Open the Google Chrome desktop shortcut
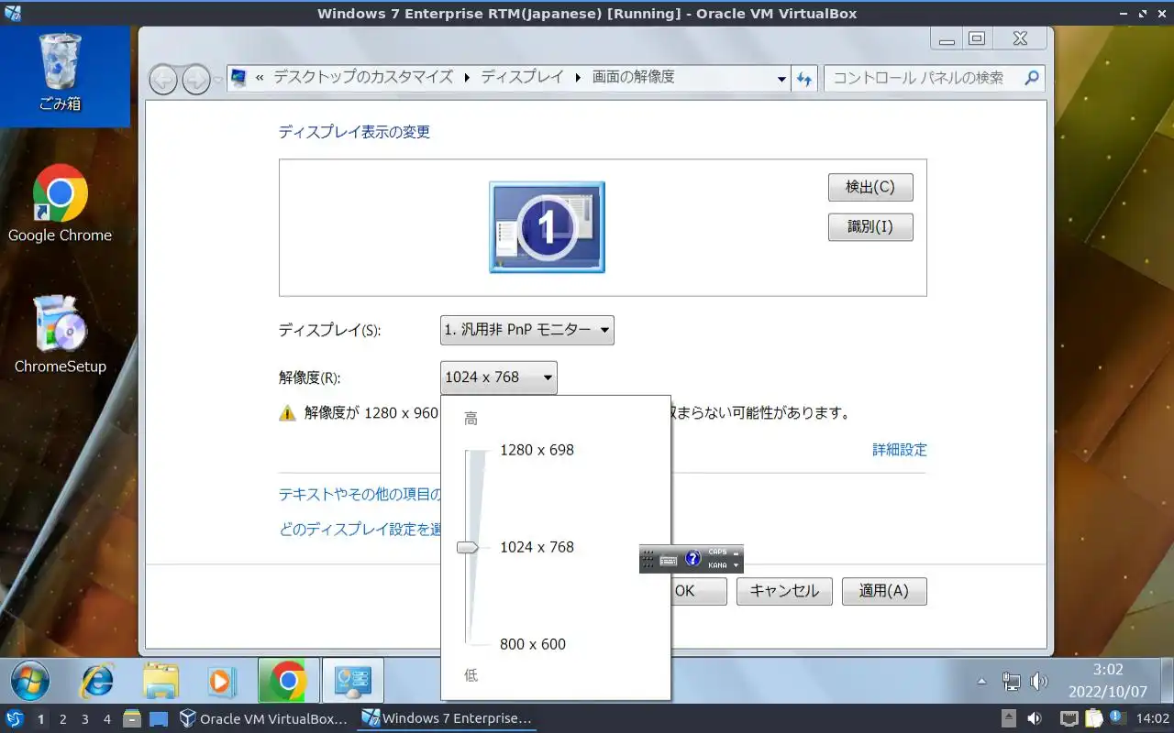The image size is (1174, 733). click(x=60, y=204)
